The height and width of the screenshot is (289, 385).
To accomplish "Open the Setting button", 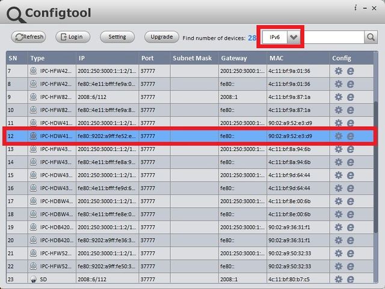I will [117, 37].
